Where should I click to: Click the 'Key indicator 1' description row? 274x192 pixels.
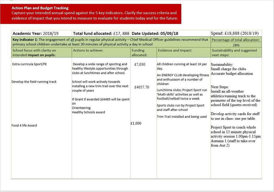(111, 42)
